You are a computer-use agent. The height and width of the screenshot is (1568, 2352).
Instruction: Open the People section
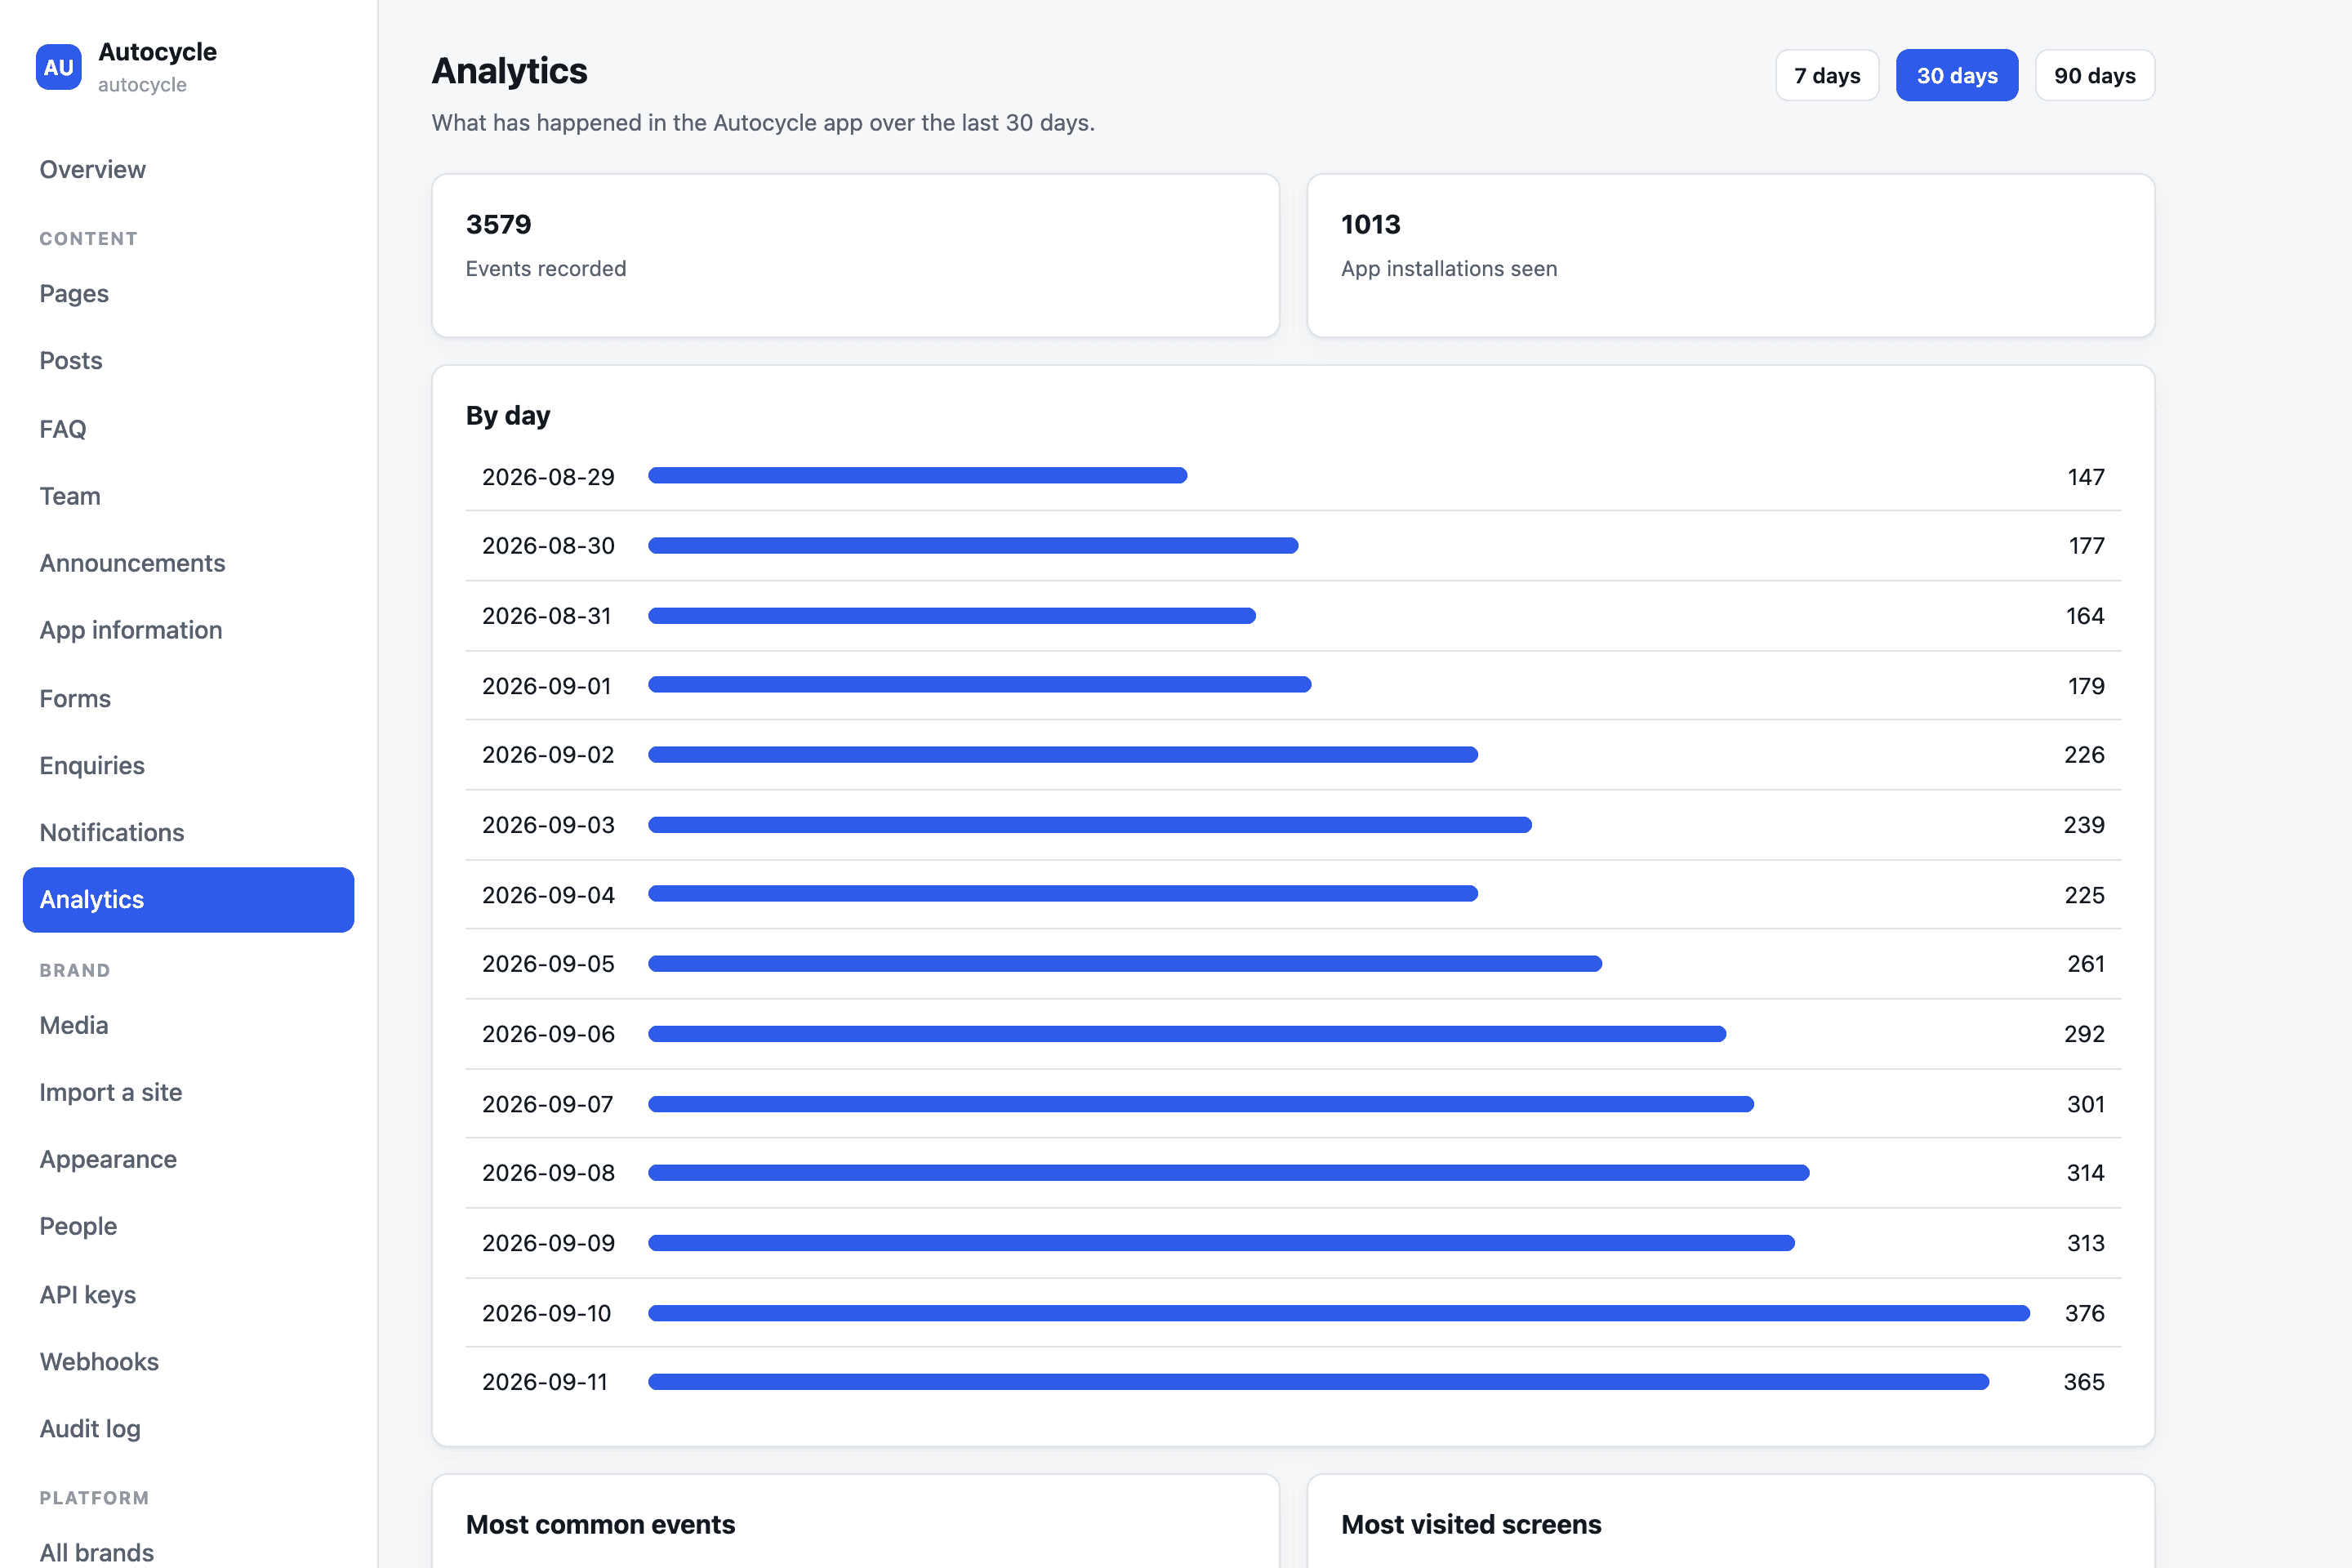189,1226
